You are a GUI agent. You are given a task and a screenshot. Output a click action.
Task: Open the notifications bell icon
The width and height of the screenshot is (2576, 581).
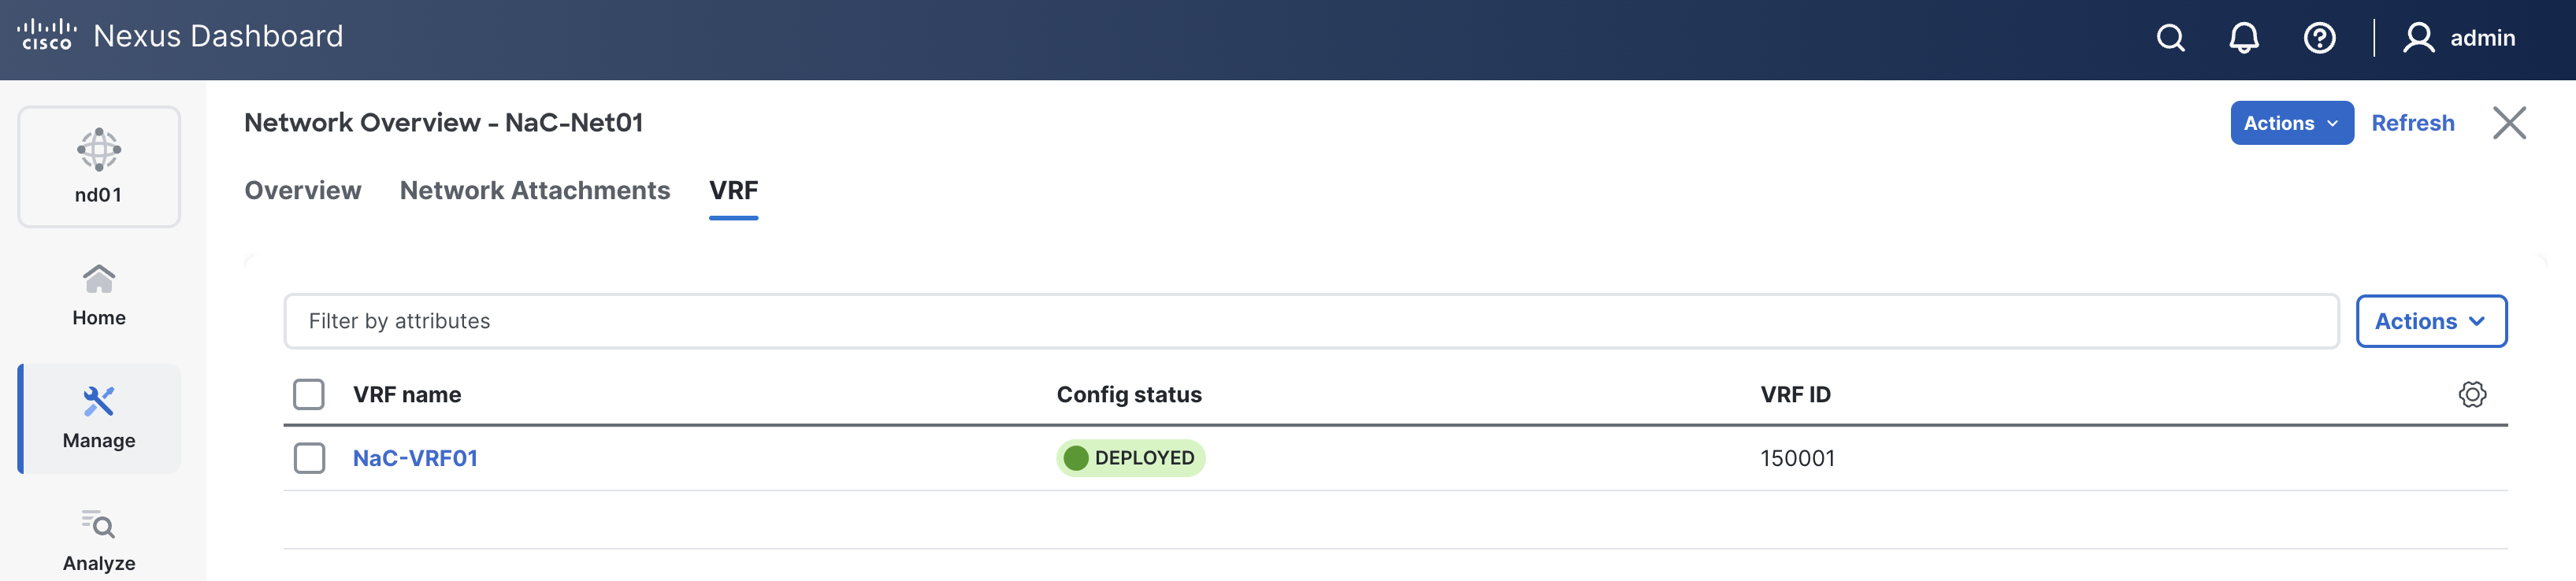2244,38
